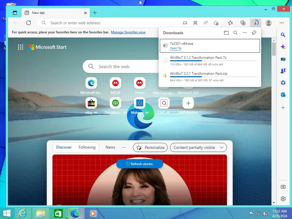Image resolution: width=292 pixels, height=219 pixels.
Task: Open the MEGA shortcut tile
Action: 115,83
